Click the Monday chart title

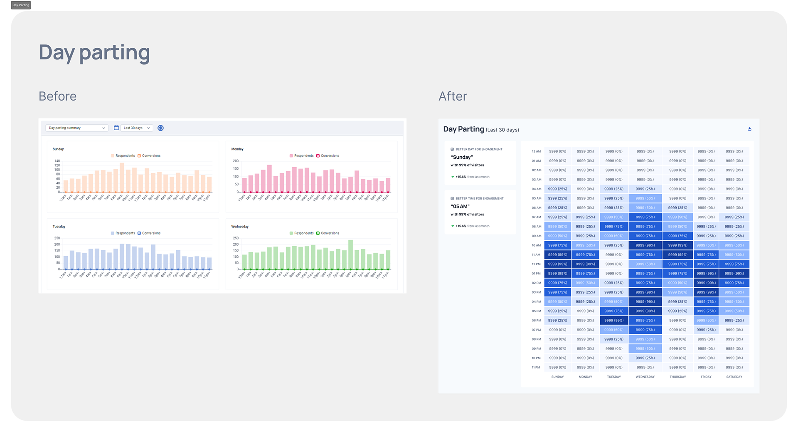237,149
